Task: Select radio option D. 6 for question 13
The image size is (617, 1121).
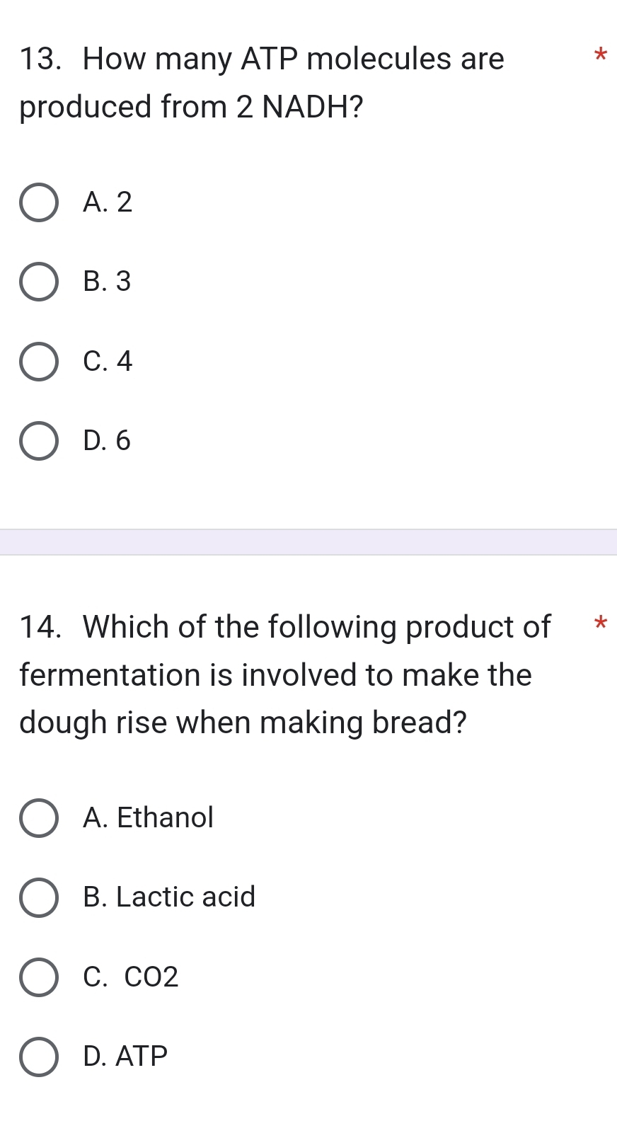Action: (39, 441)
